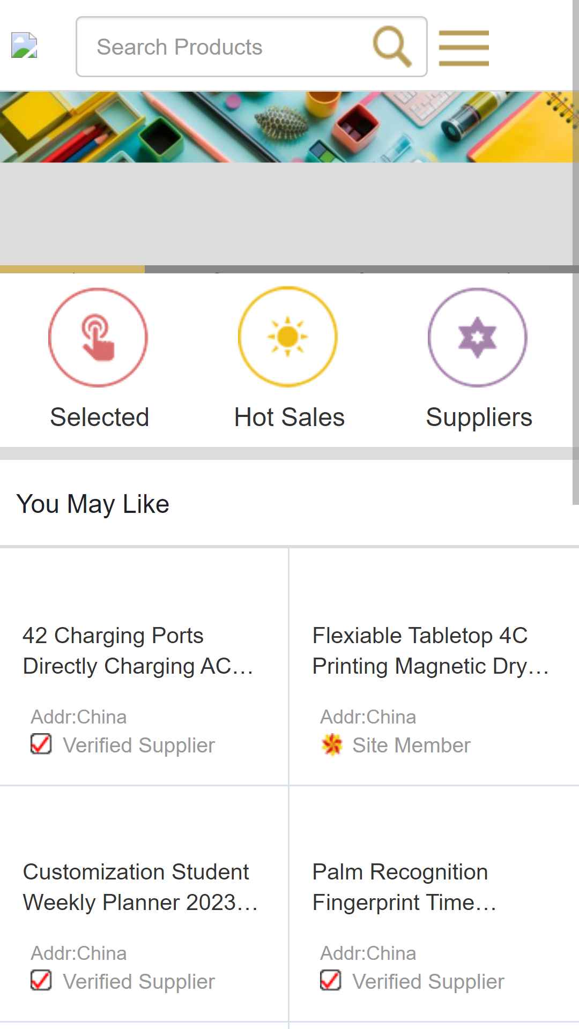Click the Student Weekly Planner verified checkmark
This screenshot has height=1029, width=579.
click(41, 980)
